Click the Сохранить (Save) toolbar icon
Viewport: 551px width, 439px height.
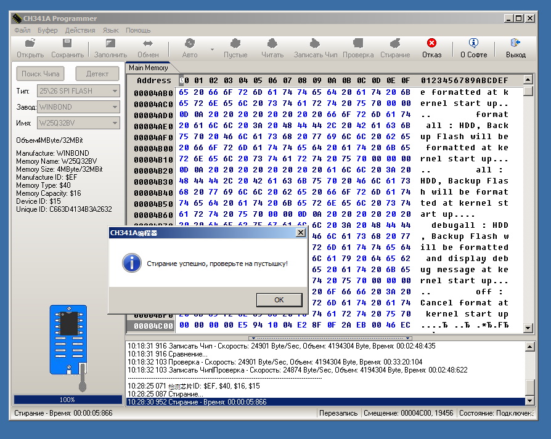pyautogui.click(x=67, y=44)
